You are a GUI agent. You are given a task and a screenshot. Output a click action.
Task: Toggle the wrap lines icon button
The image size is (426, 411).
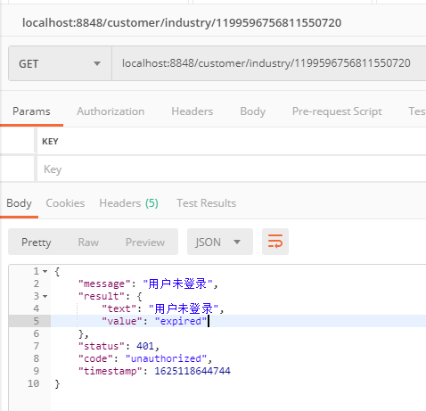click(x=275, y=242)
